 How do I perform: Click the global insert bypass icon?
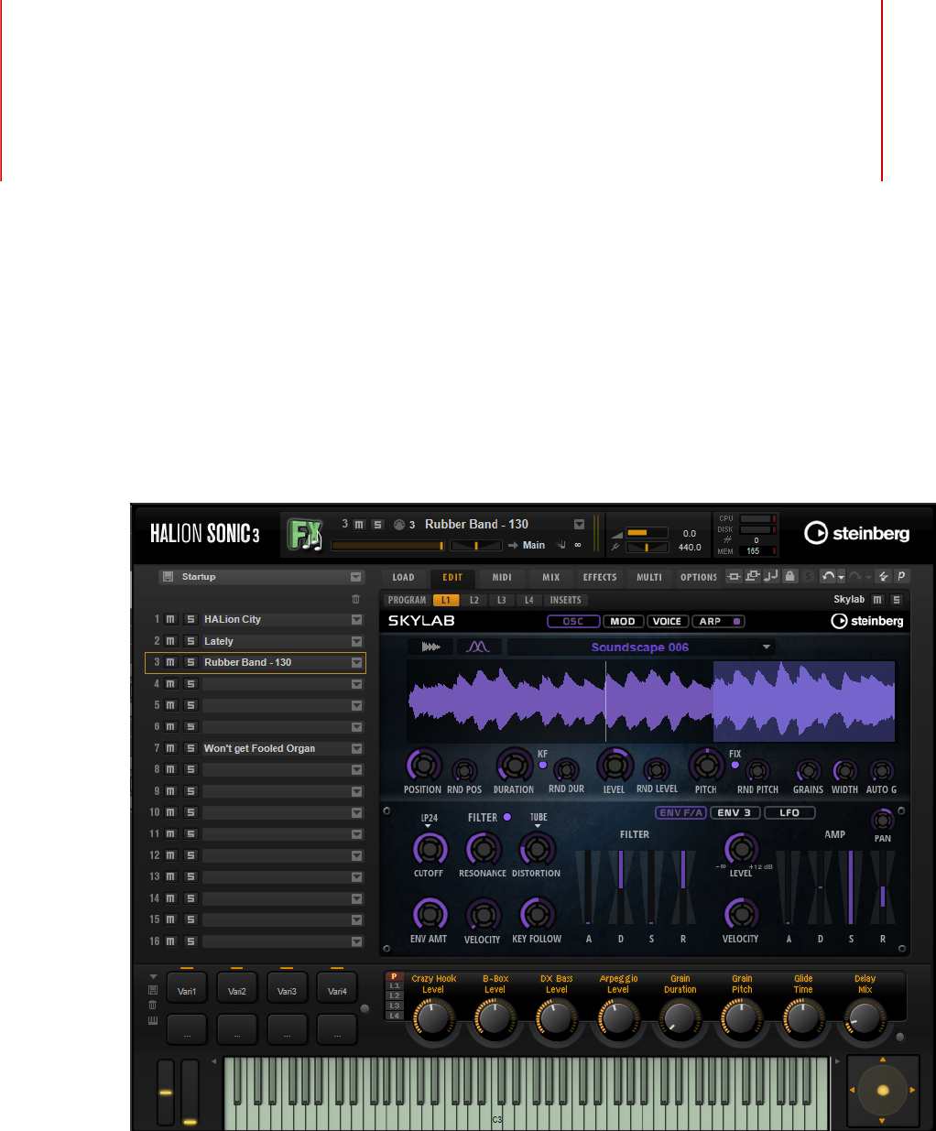(734, 577)
